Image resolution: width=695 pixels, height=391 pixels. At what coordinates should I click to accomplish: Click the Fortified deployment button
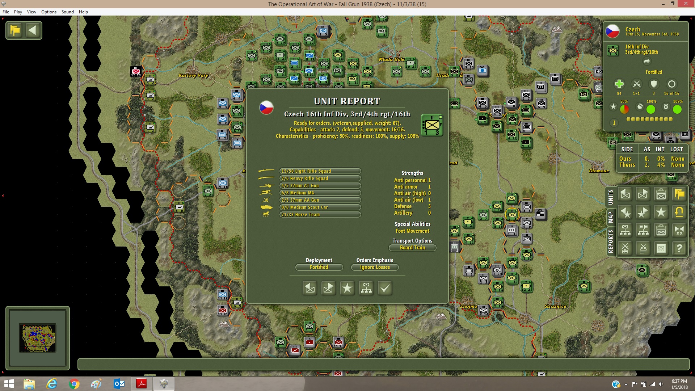click(319, 267)
